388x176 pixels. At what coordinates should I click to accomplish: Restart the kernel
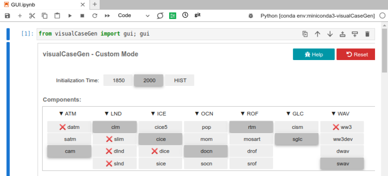click(x=95, y=15)
